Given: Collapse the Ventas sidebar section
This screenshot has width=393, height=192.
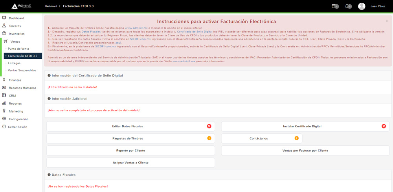Looking at the screenshot, I should [15, 42].
